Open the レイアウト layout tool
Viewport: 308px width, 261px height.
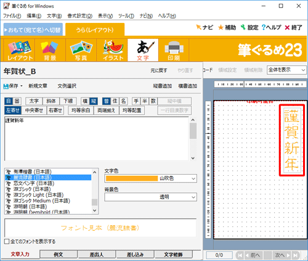(x=20, y=50)
